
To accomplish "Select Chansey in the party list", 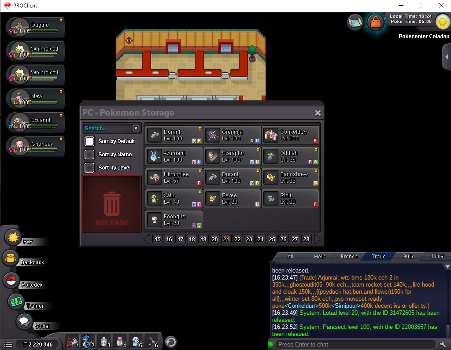I will pyautogui.click(x=35, y=147).
